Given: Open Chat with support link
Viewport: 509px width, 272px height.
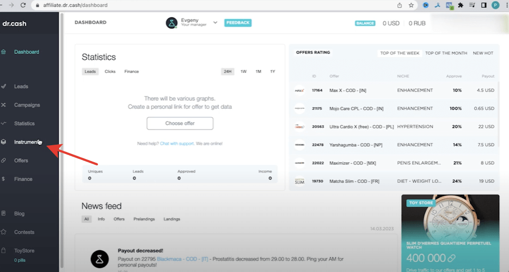Looking at the screenshot, I should point(177,144).
